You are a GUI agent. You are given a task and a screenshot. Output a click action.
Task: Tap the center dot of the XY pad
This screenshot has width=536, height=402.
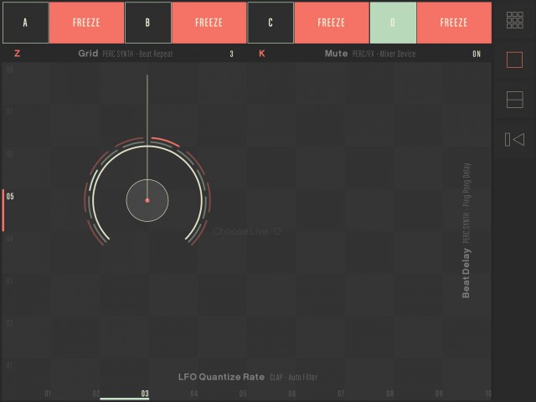[x=147, y=200]
